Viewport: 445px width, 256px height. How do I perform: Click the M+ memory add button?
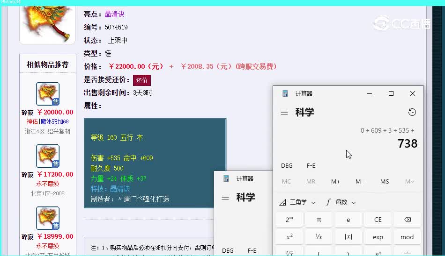[335, 182]
